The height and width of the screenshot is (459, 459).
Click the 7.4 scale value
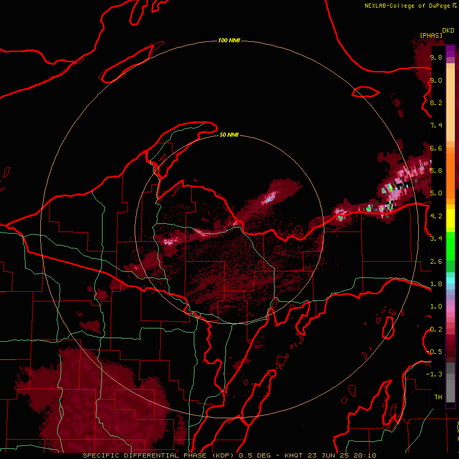(x=436, y=125)
